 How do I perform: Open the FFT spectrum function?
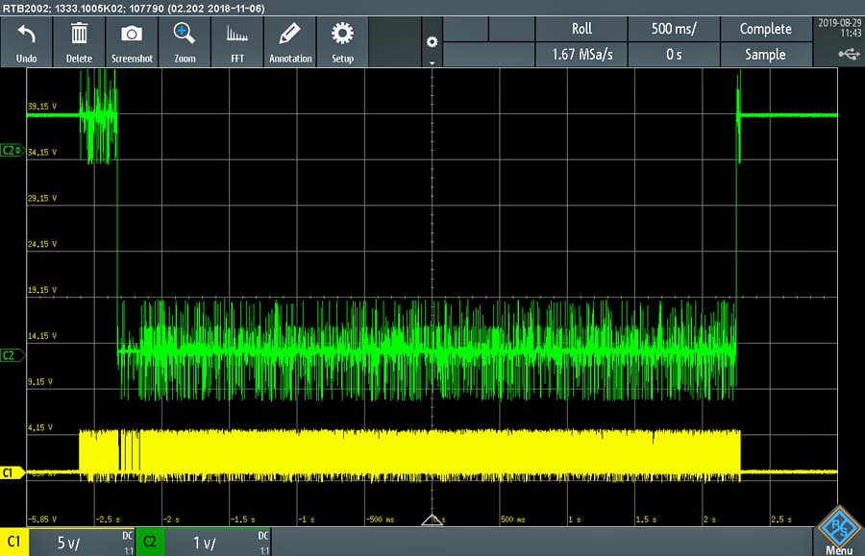click(237, 42)
